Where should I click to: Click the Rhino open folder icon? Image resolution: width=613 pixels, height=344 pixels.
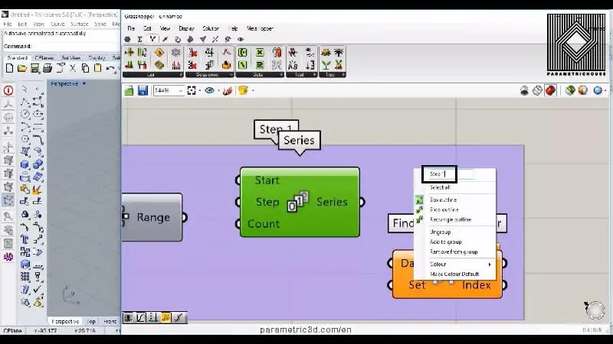point(21,68)
